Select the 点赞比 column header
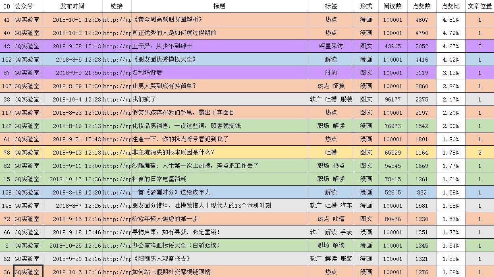The image size is (494, 277). click(x=450, y=6)
